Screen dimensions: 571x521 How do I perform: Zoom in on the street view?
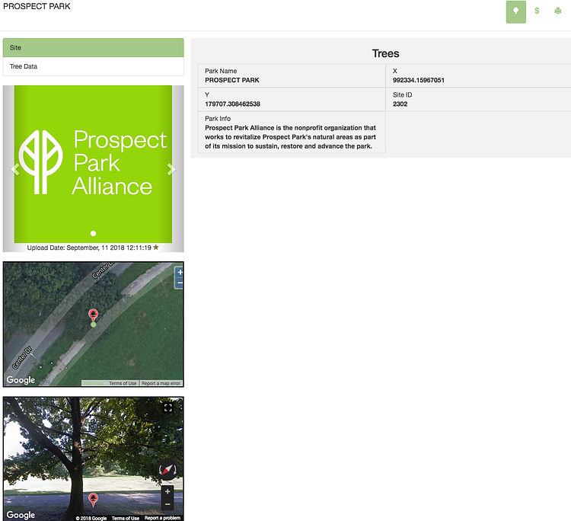coord(167,492)
